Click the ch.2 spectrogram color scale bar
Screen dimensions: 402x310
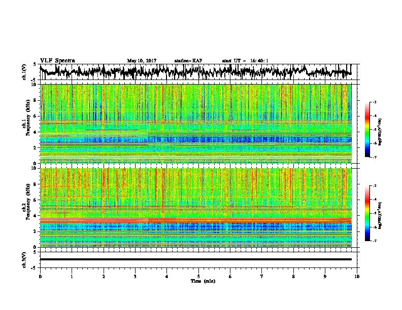pyautogui.click(x=367, y=213)
